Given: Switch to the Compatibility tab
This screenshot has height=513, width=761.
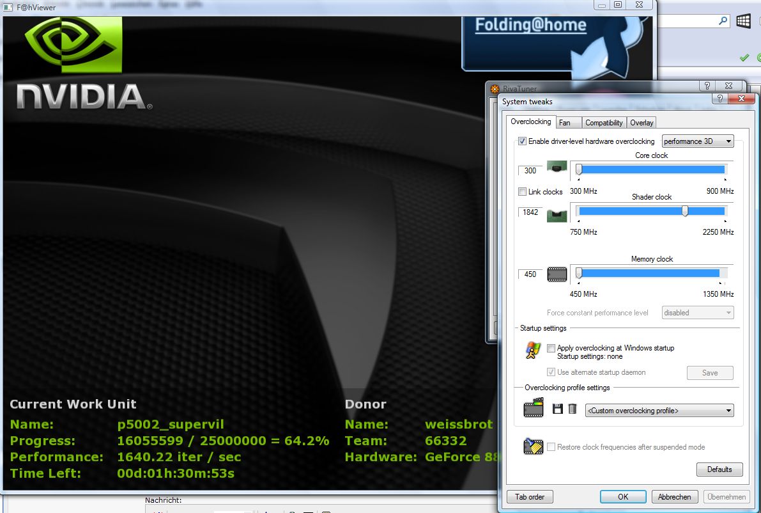Looking at the screenshot, I should point(604,123).
